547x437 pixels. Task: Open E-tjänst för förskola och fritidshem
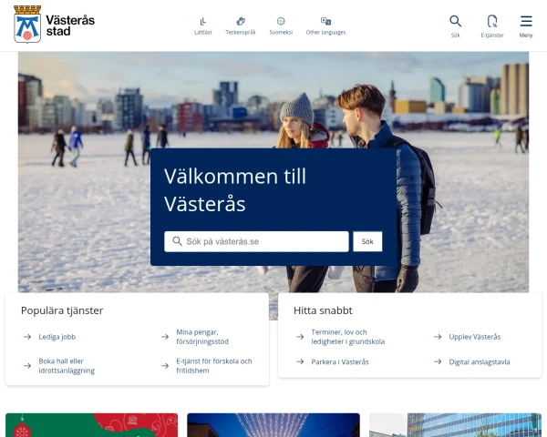point(213,366)
